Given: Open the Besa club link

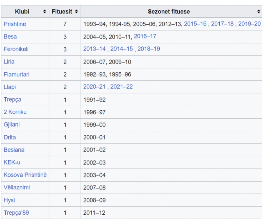Looking at the screenshot, I should [x=10, y=37].
